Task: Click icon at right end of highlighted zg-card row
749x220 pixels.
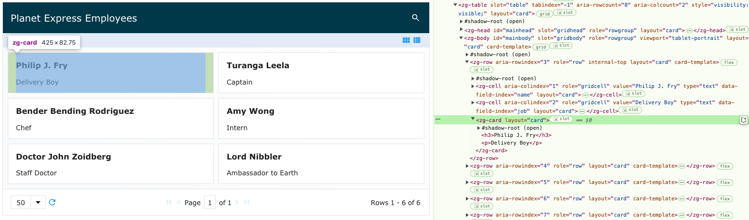Action: [743, 120]
